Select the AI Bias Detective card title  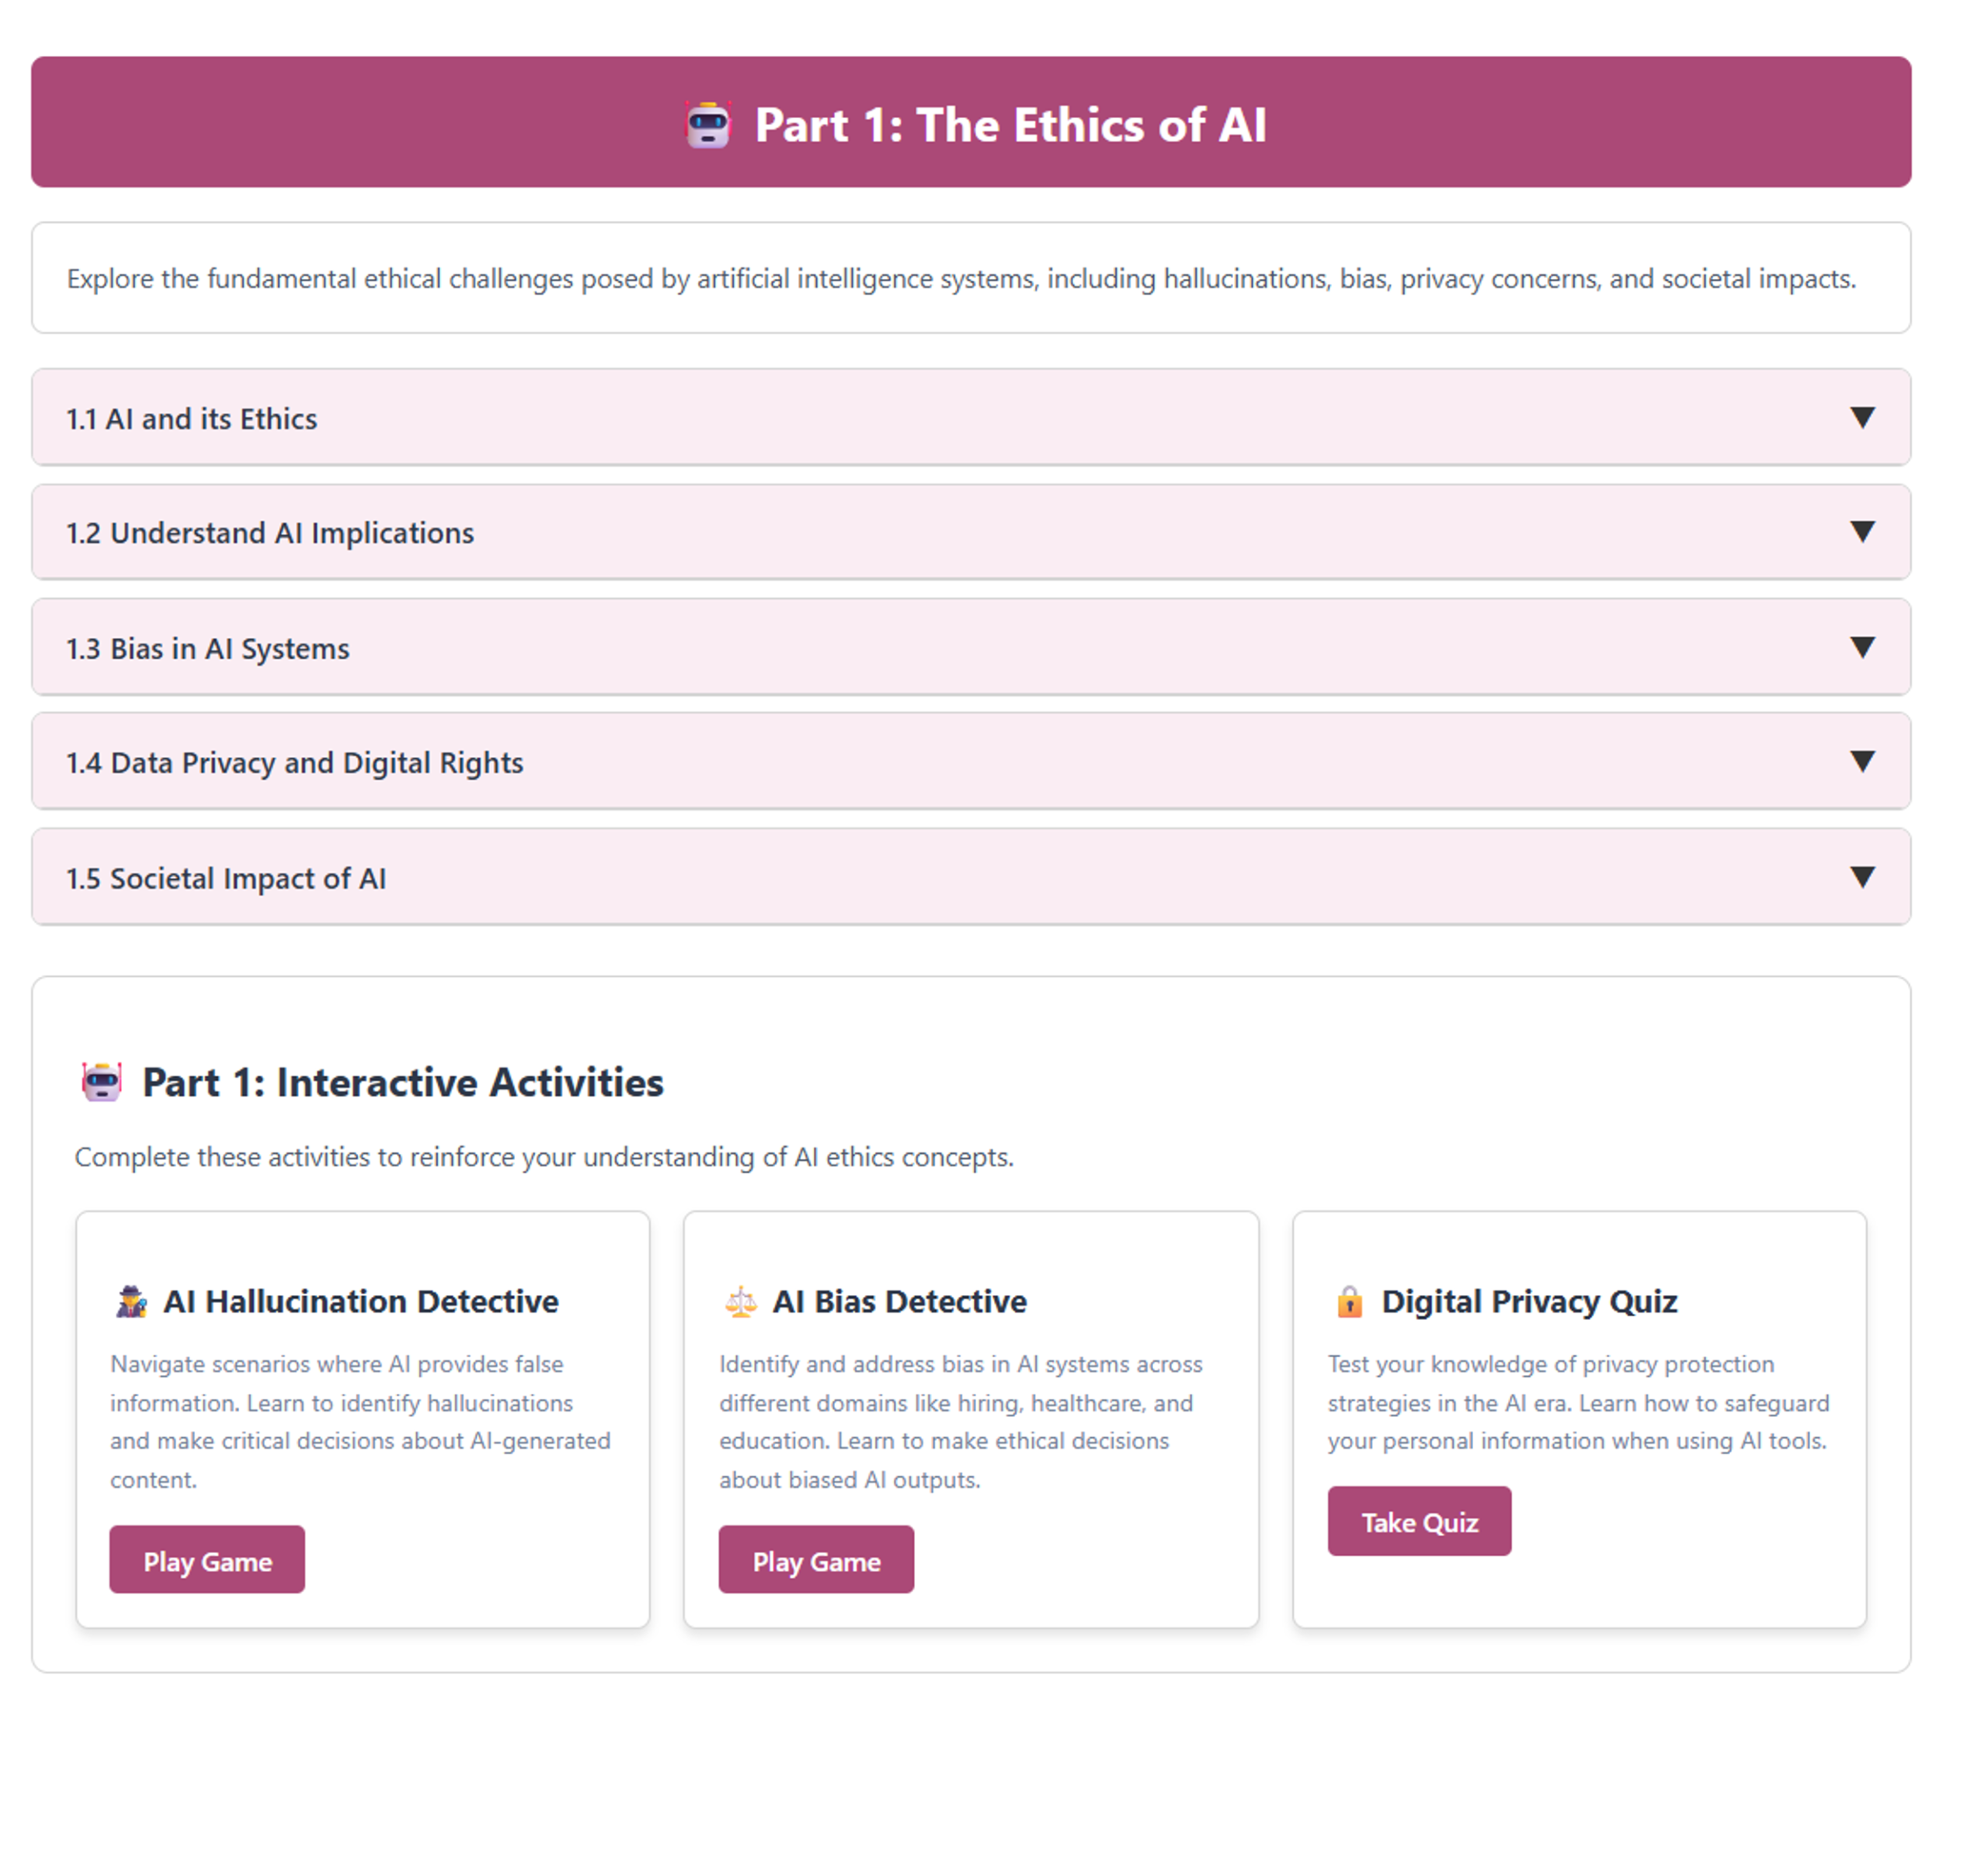click(899, 1302)
